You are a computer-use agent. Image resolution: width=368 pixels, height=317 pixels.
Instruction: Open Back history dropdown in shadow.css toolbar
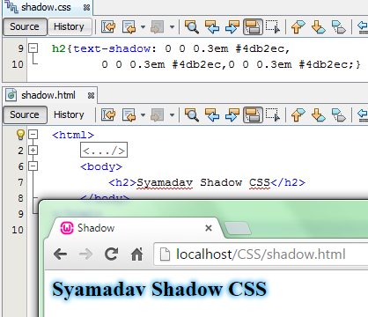pos(143,27)
